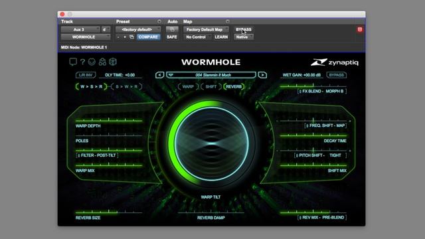Image resolution: width=425 pixels, height=239 pixels.
Task: Open the insert position 'd' dropdown
Action: (x=106, y=29)
